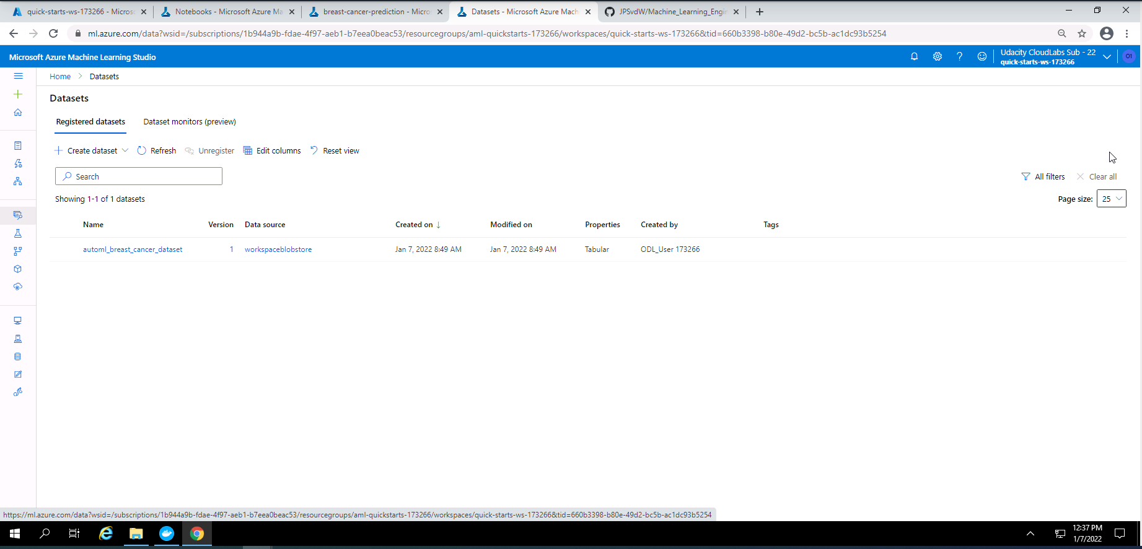
Task: Open Datastores cylinder icon in sidebar
Action: point(18,357)
